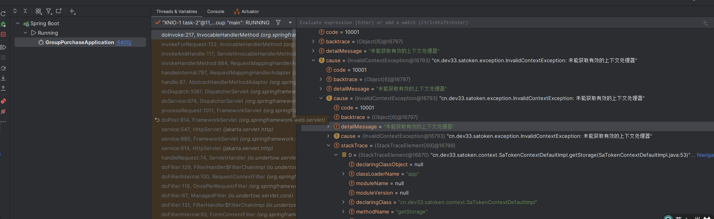Click the filter icon next to thread selector
This screenshot has height=219, width=714.
[278, 22]
